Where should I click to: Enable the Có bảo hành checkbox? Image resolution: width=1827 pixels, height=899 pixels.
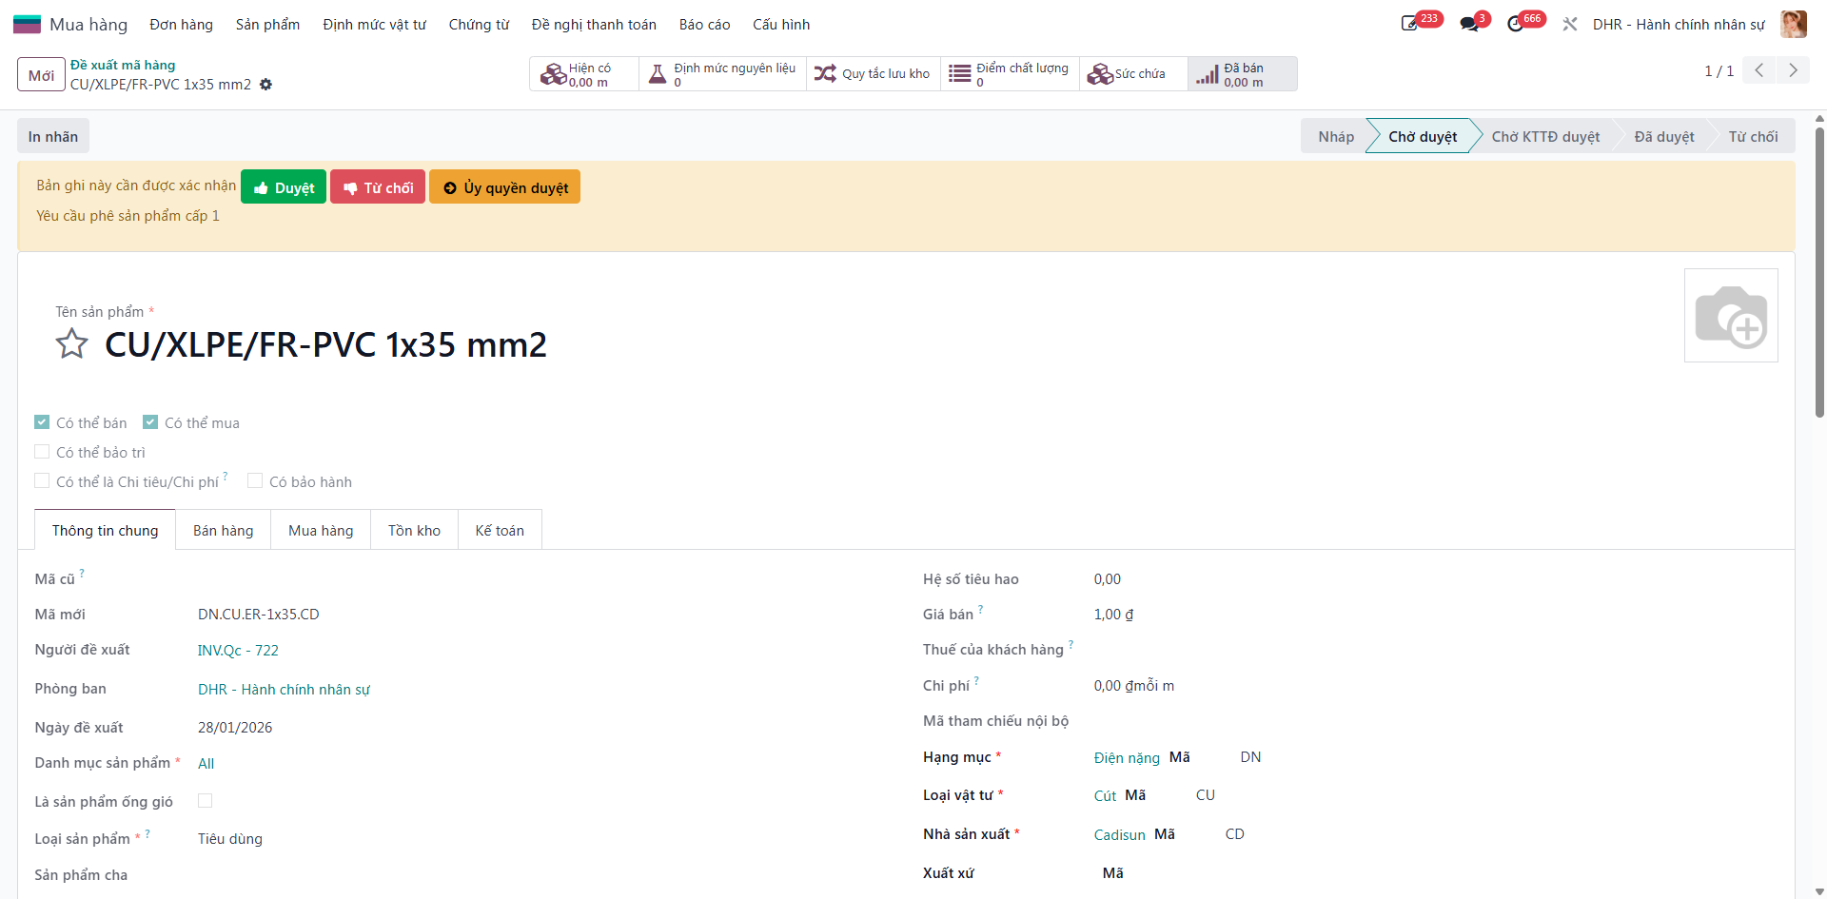click(x=255, y=480)
